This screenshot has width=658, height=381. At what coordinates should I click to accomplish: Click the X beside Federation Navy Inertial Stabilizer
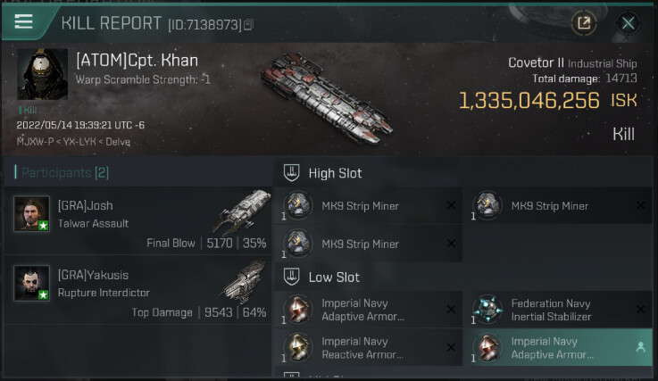(x=639, y=310)
